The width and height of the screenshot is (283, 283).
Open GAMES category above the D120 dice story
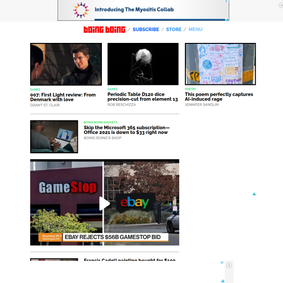coord(112,89)
